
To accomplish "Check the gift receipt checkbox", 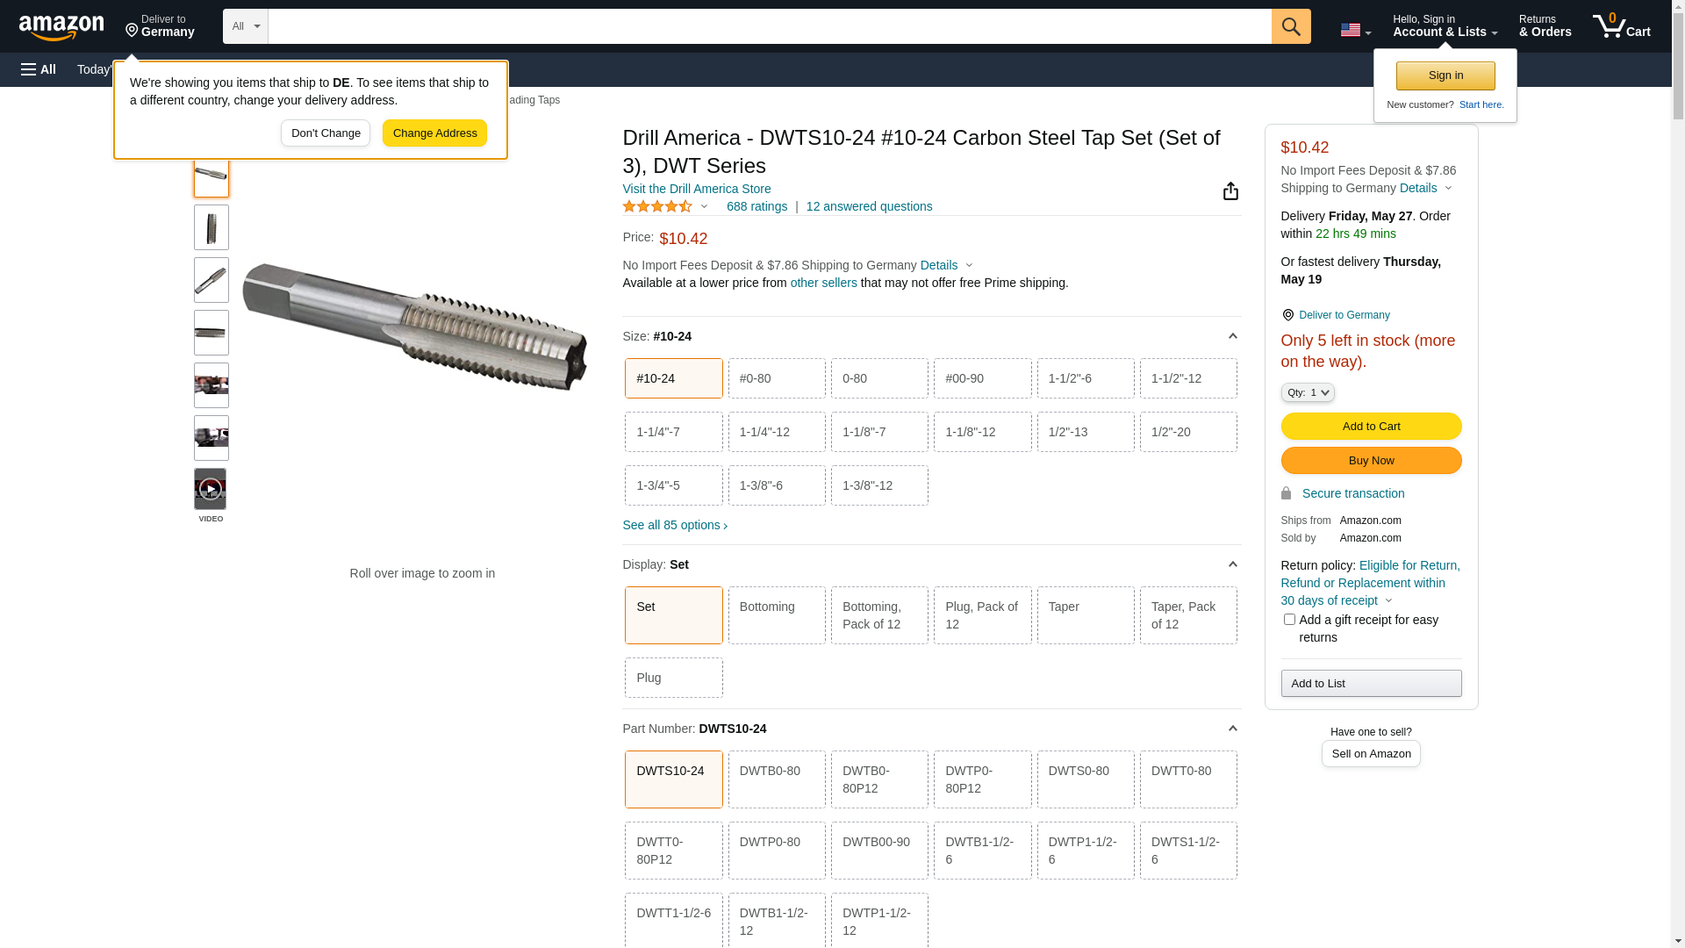I will click(x=1289, y=620).
